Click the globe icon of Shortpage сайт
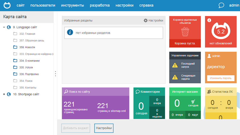The width and height of the screenshot is (240, 135). click(9, 94)
